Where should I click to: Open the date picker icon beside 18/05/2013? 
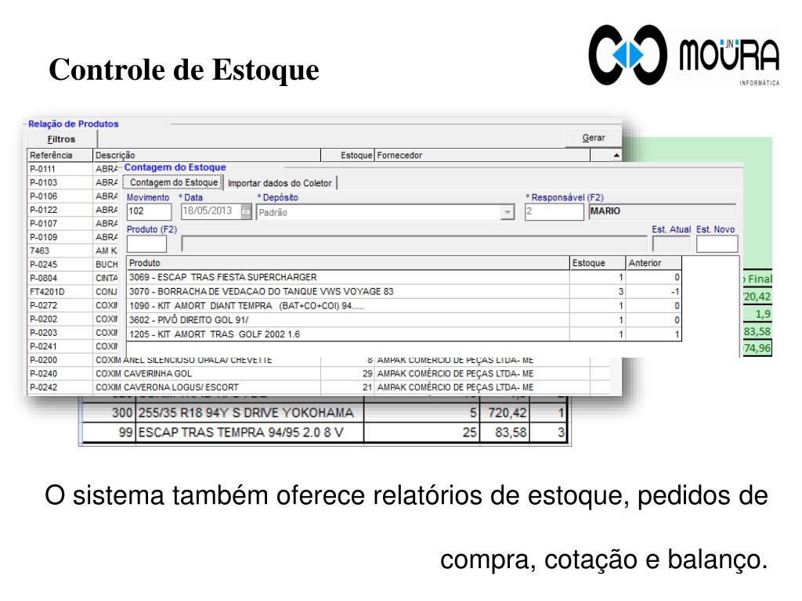247,211
